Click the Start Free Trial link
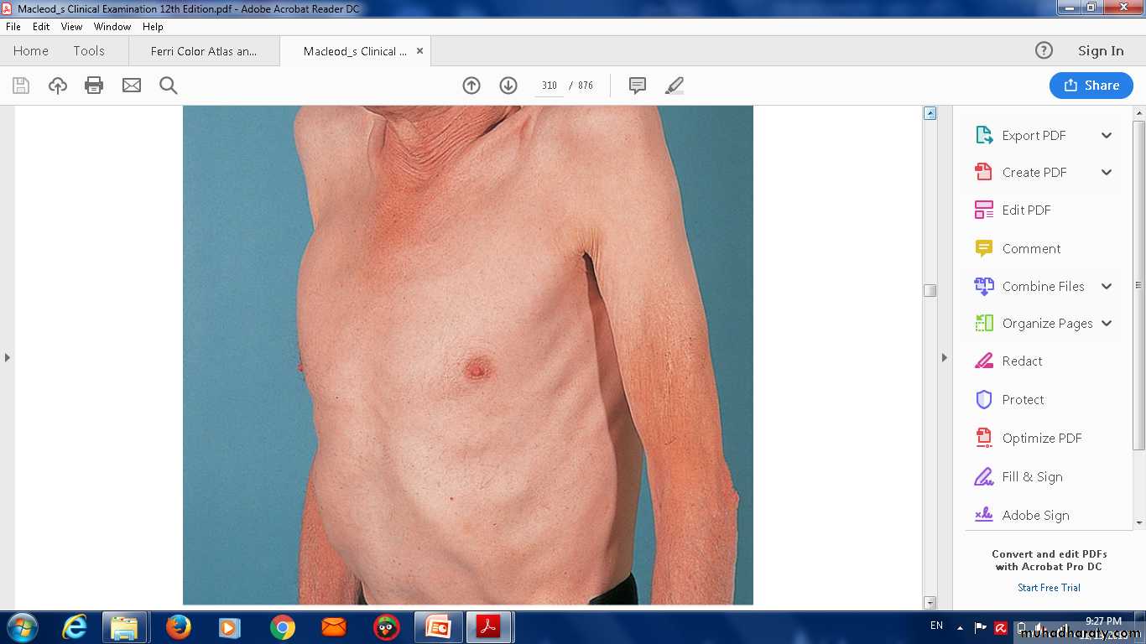The width and height of the screenshot is (1146, 644). click(1049, 588)
